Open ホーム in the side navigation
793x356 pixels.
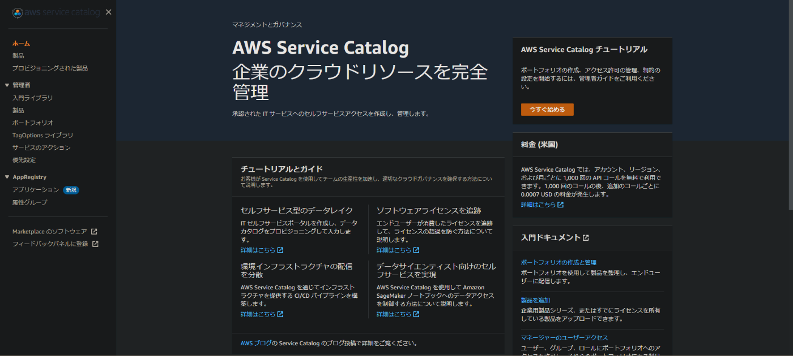[21, 44]
